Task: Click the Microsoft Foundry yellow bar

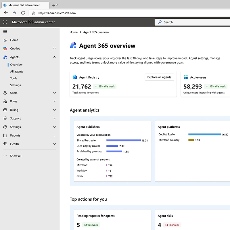Action: click(x=191, y=140)
